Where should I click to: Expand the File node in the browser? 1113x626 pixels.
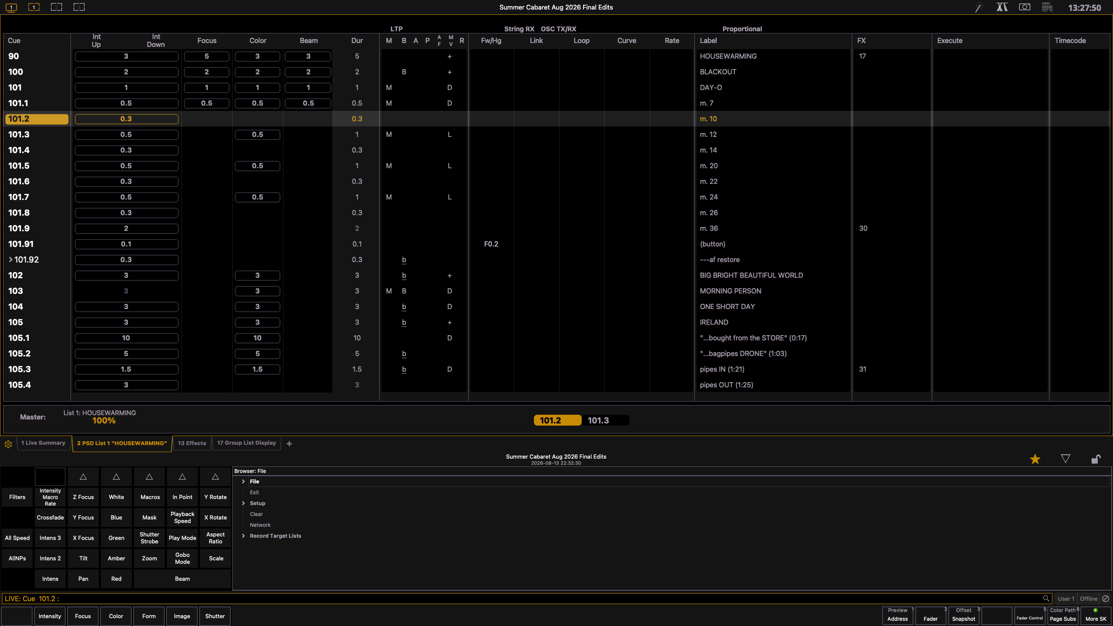[243, 482]
